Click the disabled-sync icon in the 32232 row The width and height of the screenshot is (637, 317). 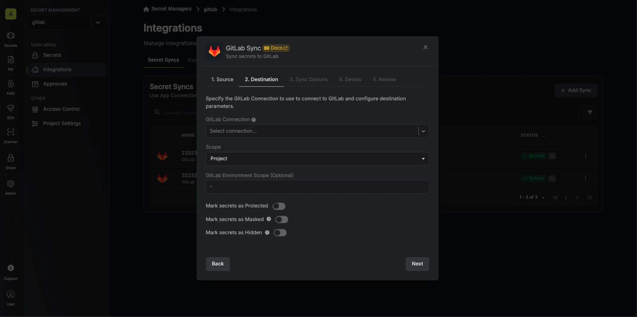(x=552, y=178)
